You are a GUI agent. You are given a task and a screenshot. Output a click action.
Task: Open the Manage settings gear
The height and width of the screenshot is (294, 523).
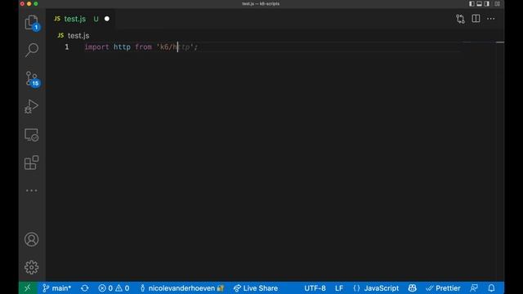pyautogui.click(x=32, y=267)
